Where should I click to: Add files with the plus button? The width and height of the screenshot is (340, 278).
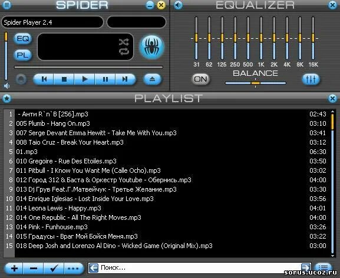point(14,269)
